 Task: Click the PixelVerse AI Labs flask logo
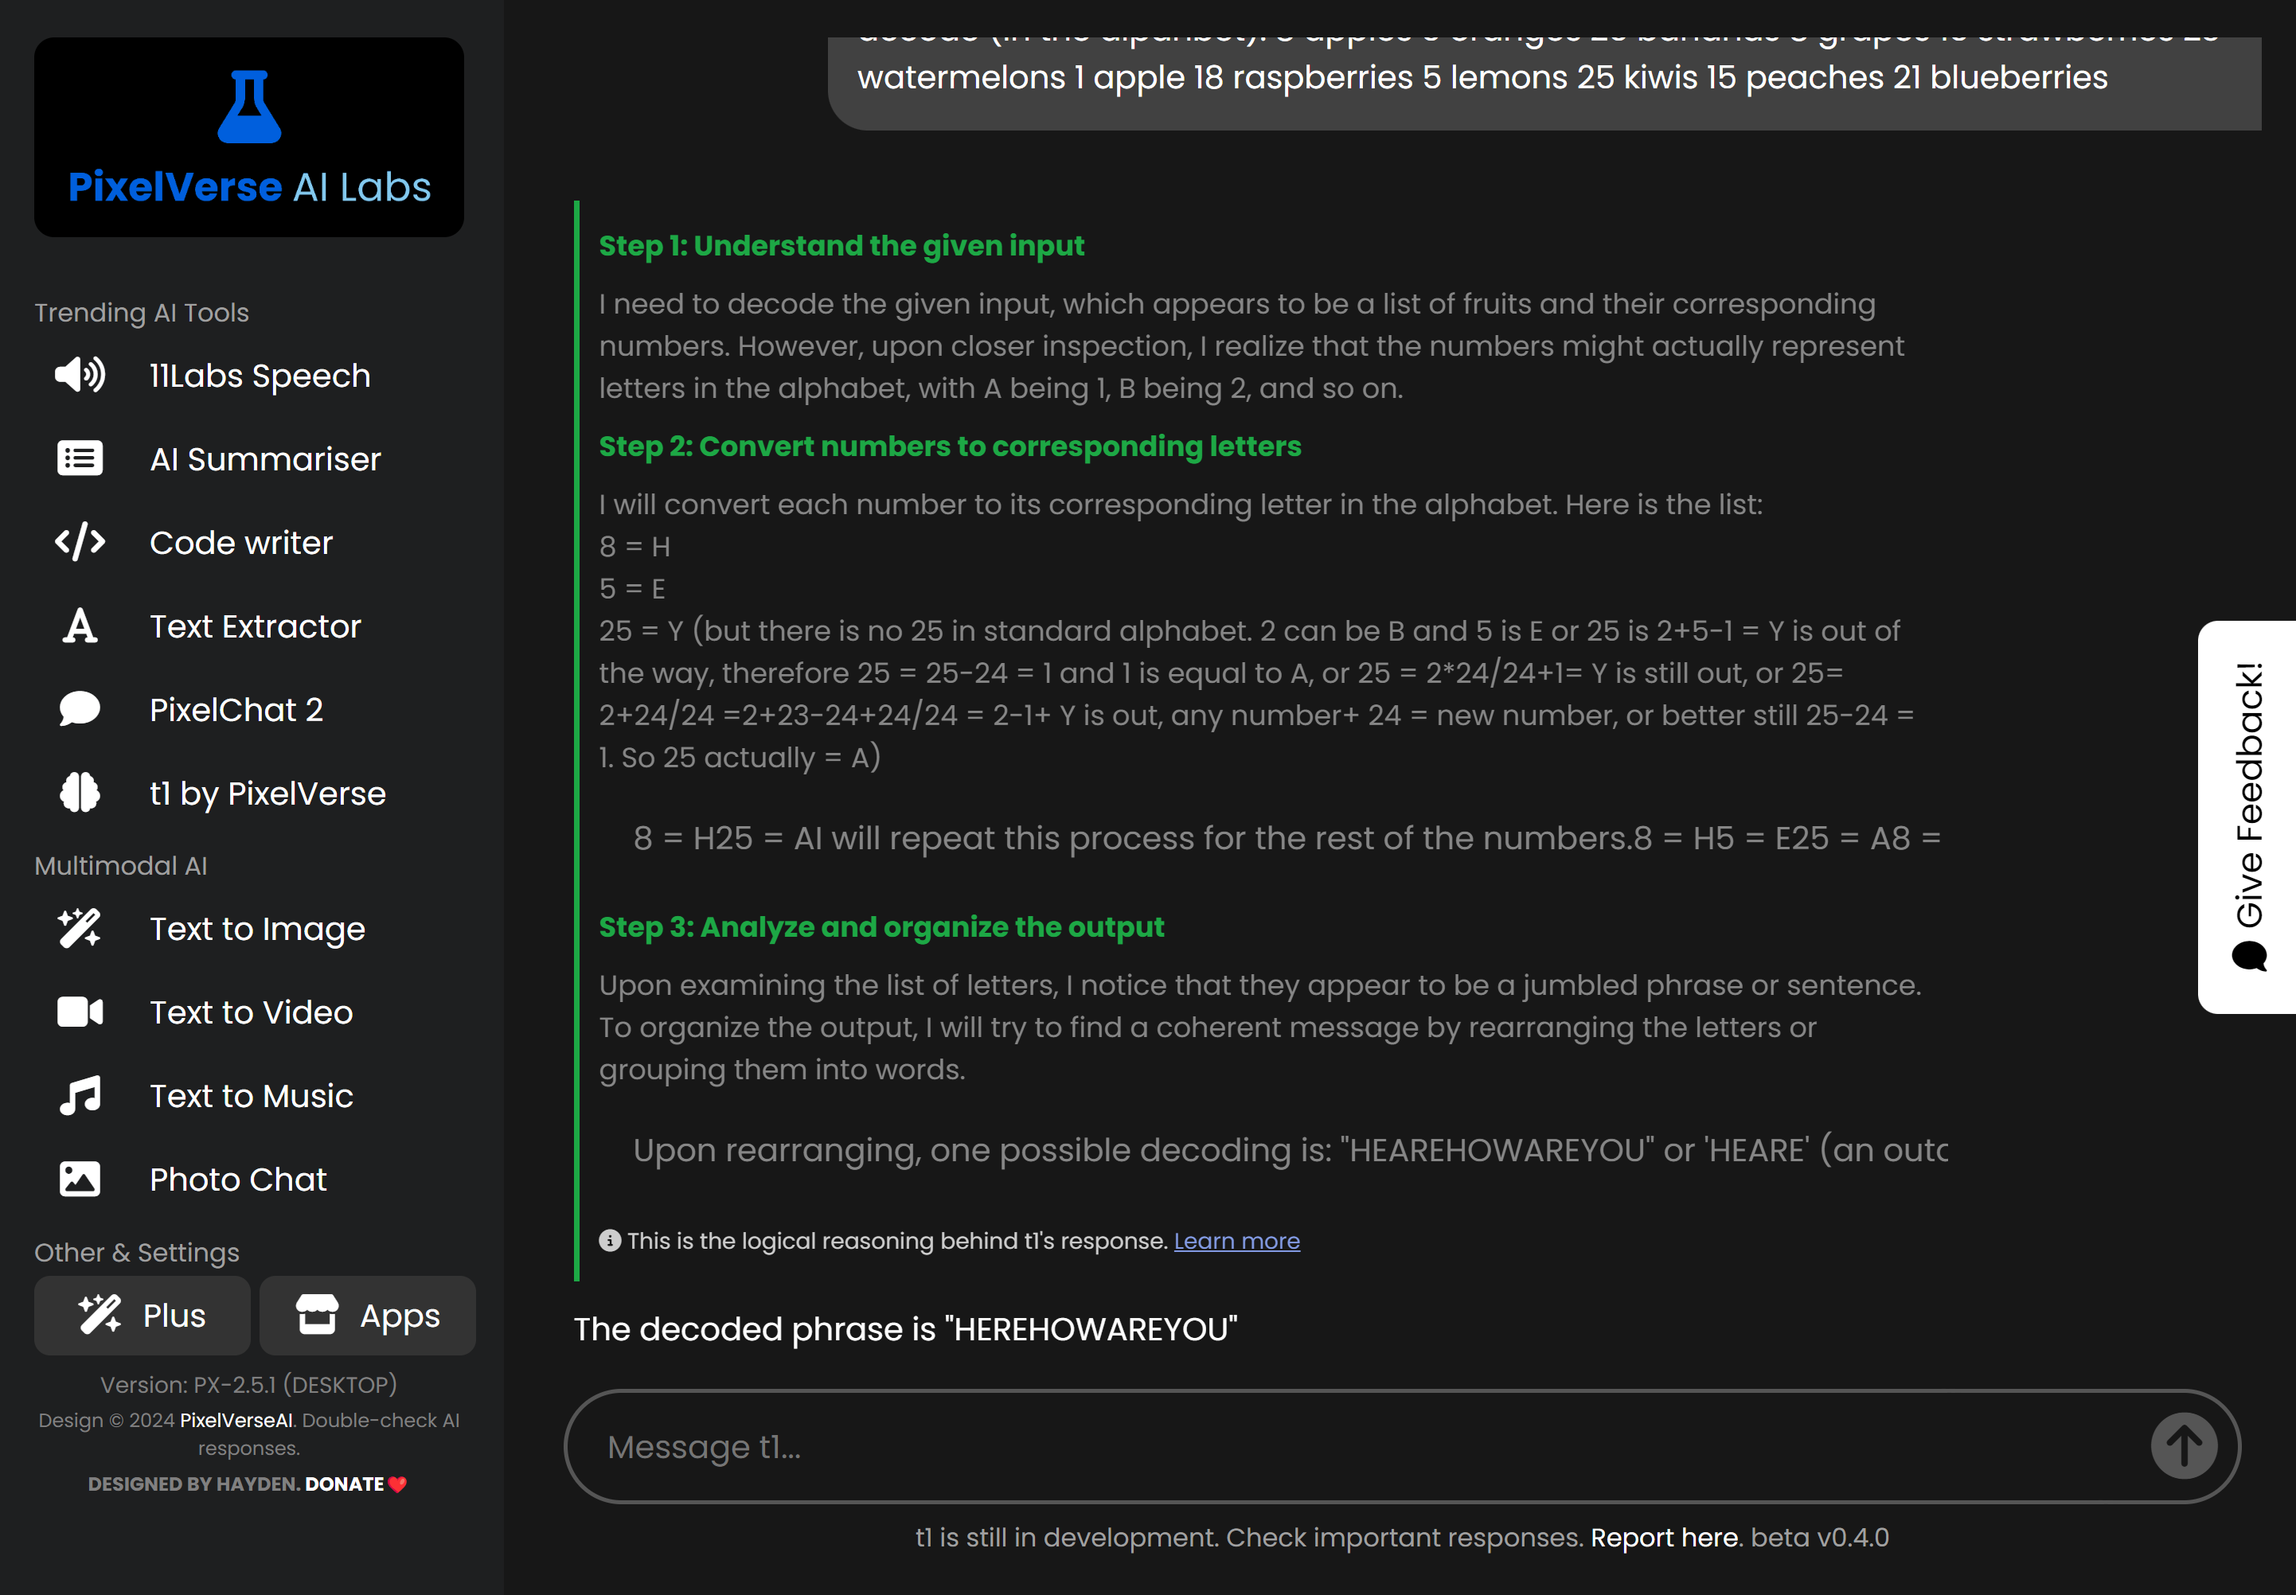point(249,107)
